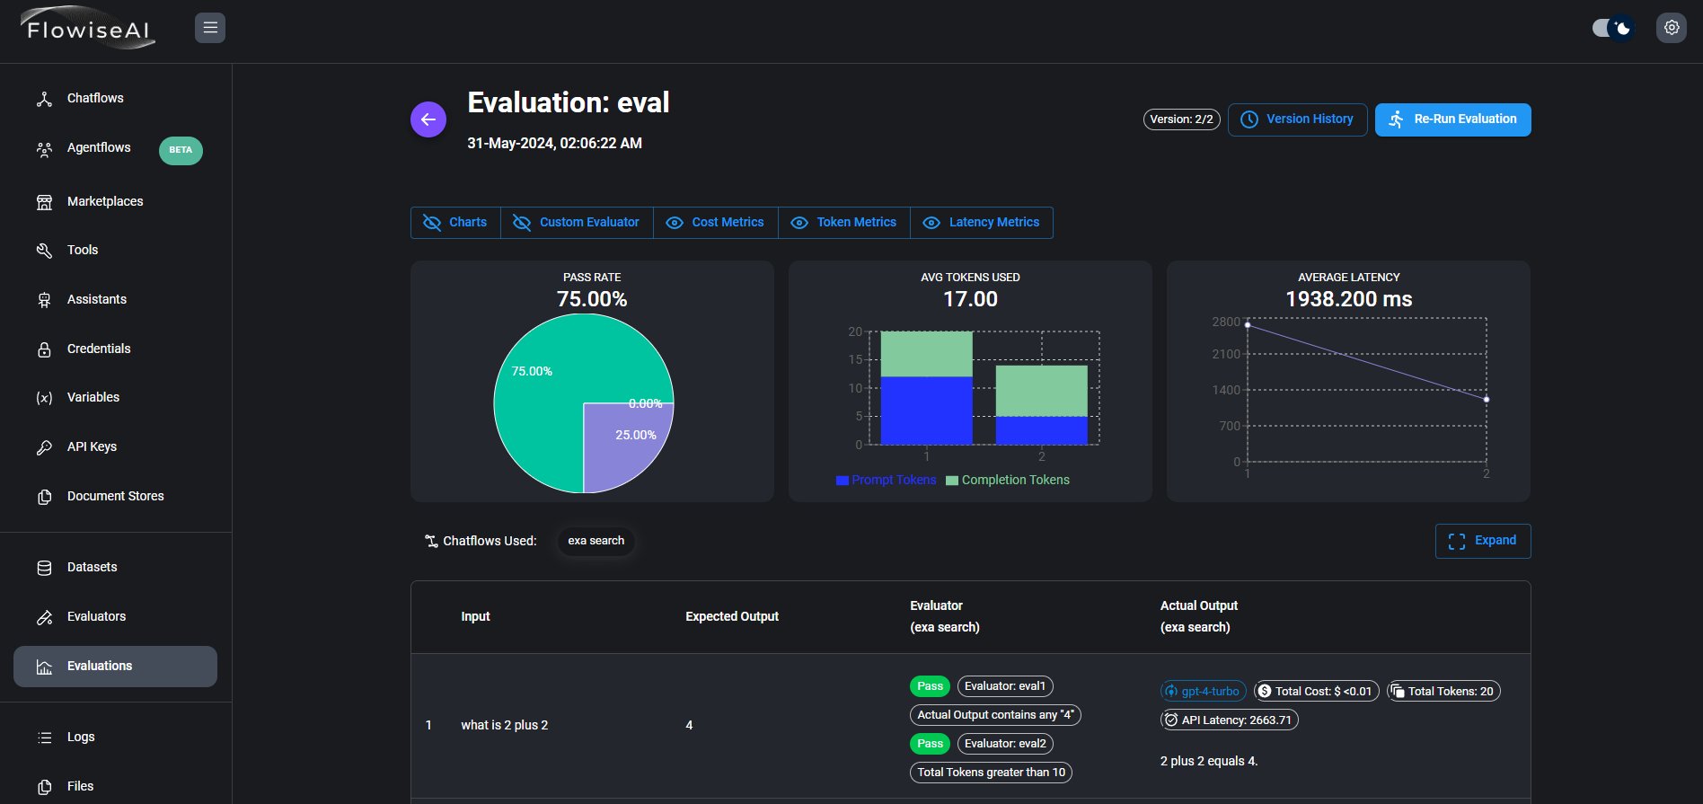Open the API Keys page

tap(115, 446)
